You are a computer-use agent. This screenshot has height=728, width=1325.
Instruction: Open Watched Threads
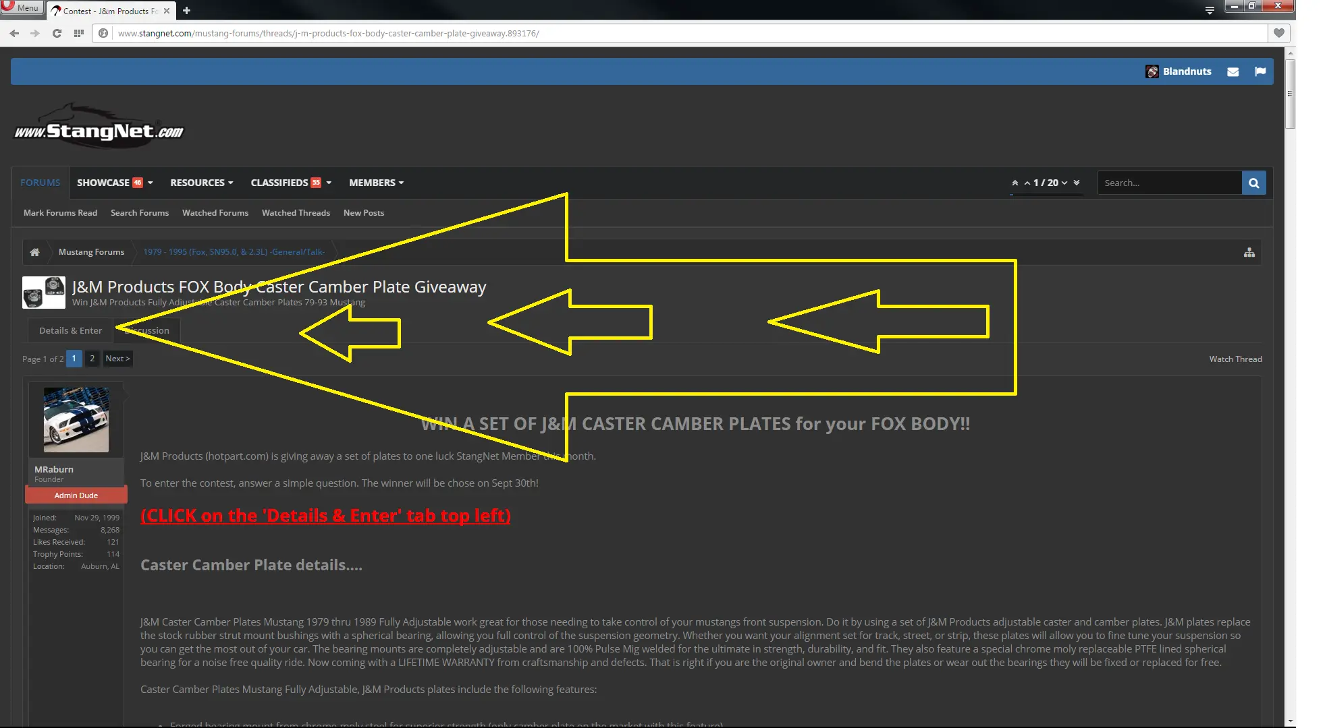(296, 213)
